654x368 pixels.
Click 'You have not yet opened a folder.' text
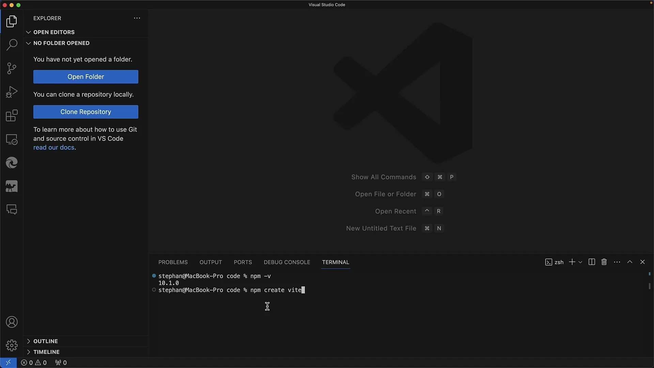point(83,59)
